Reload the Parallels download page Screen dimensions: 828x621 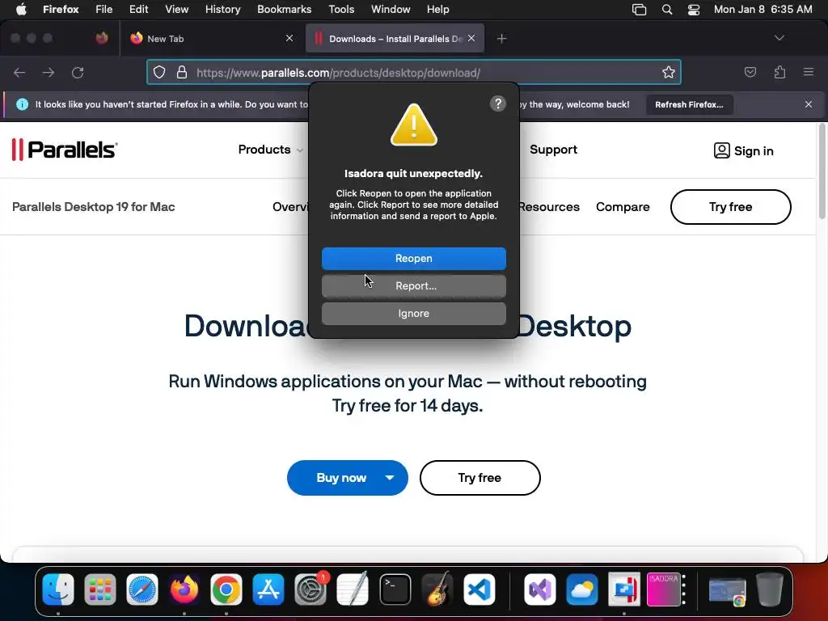[x=78, y=72]
